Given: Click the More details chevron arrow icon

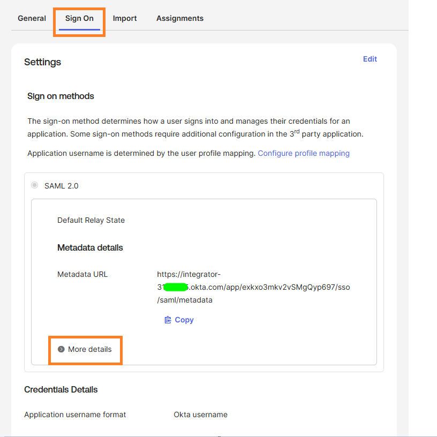Looking at the screenshot, I should (61, 349).
